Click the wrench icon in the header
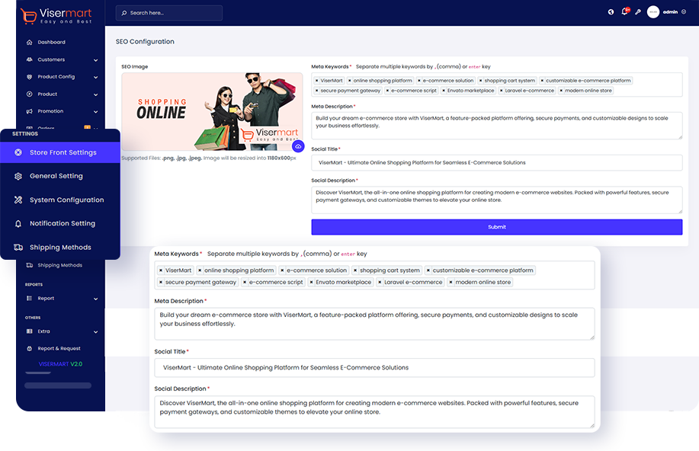The width and height of the screenshot is (699, 451). [x=638, y=12]
